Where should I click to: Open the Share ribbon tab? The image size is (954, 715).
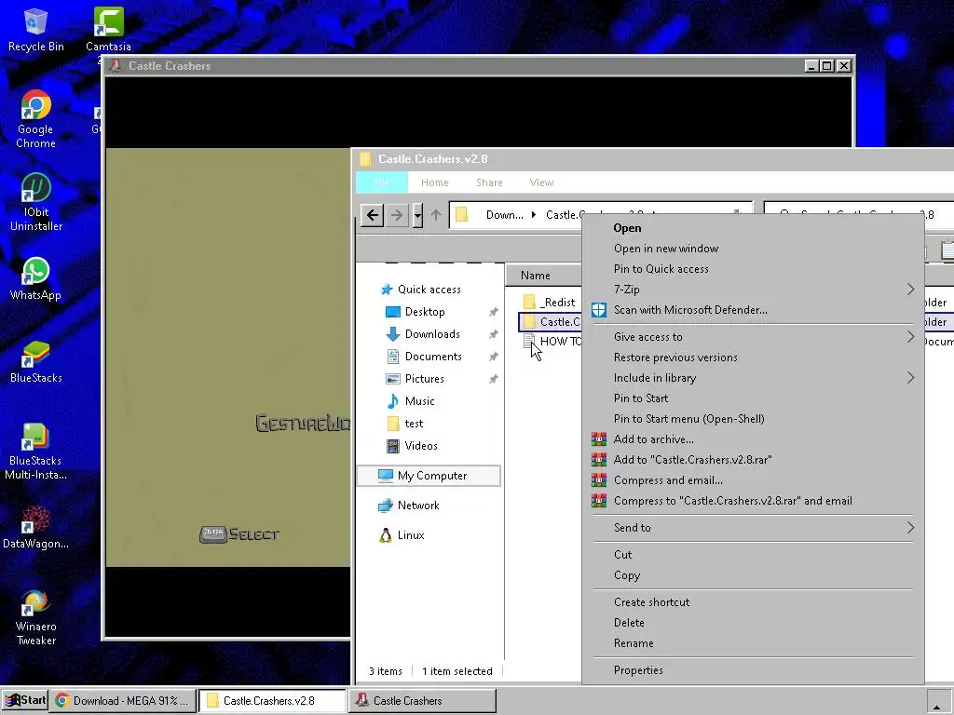coord(489,182)
